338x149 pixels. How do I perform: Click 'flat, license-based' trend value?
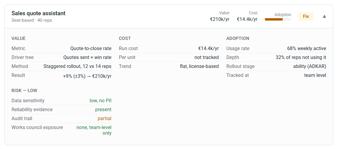199,66
